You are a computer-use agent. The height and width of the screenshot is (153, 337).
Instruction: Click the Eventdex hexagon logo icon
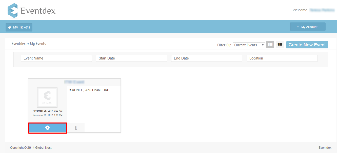coord(13,10)
